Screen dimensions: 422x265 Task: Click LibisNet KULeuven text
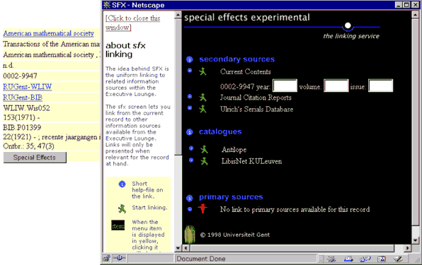tap(251, 161)
